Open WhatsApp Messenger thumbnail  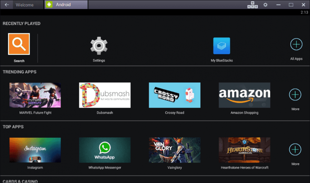105,150
